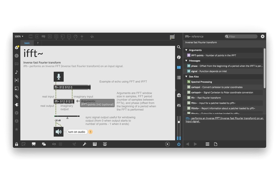The image size is (279, 188).
Task: Select the signal message row
Action: tap(224, 71)
